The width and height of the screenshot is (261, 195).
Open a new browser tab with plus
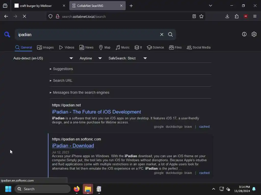131,6
